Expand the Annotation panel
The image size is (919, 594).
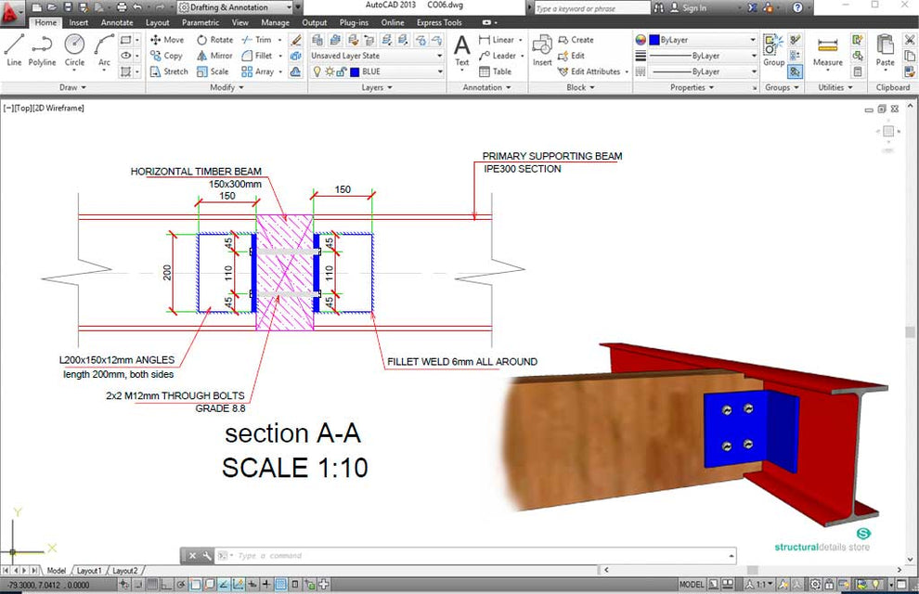click(x=486, y=87)
